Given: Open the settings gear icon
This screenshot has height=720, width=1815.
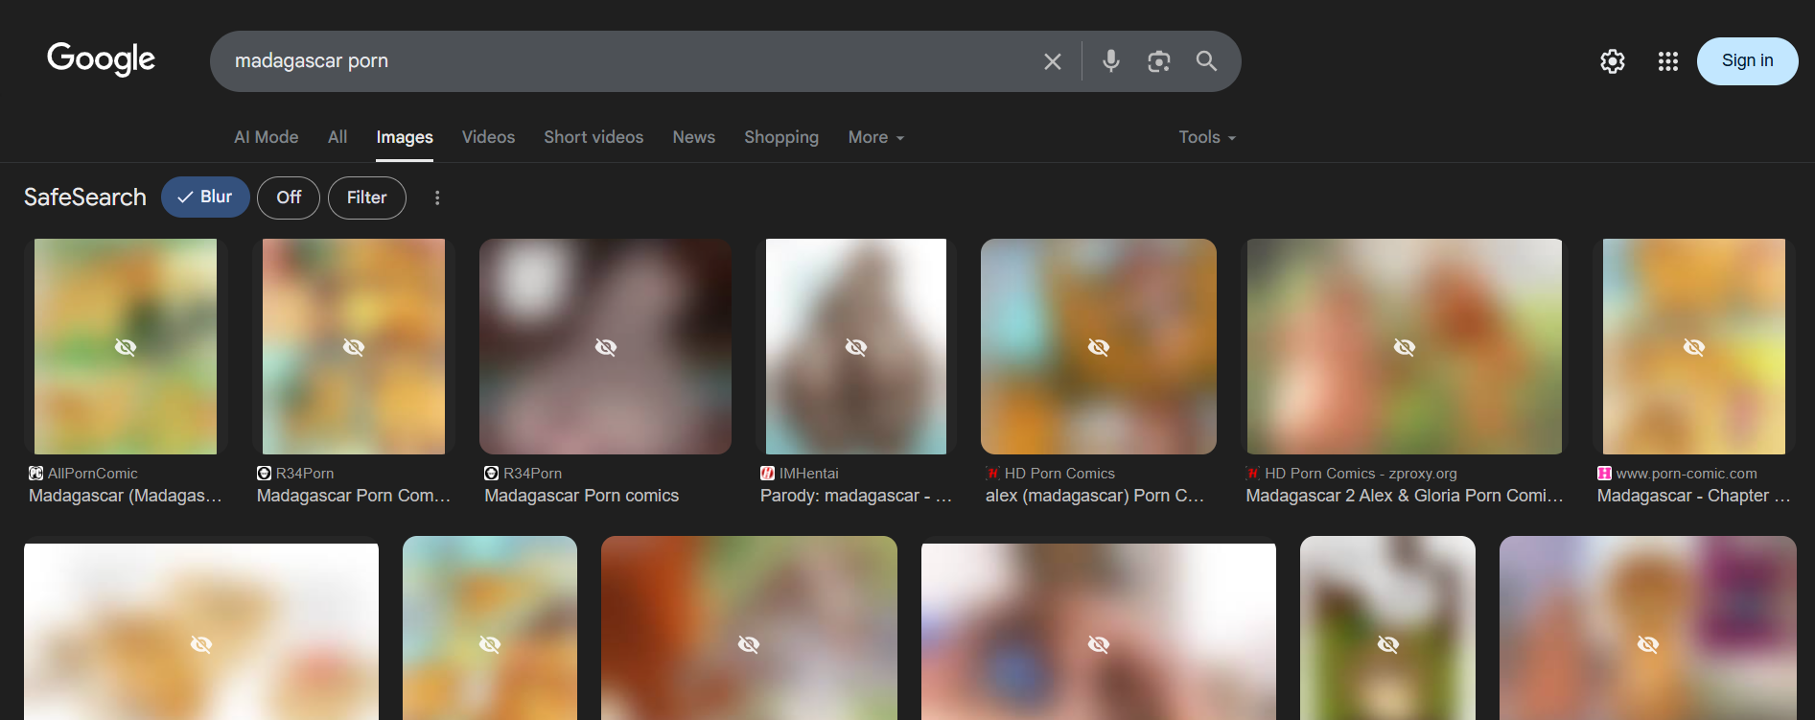Looking at the screenshot, I should click(x=1613, y=61).
